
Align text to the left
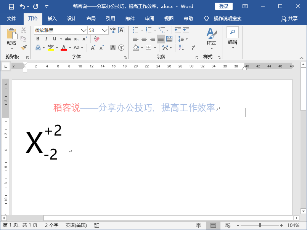coord(136,39)
